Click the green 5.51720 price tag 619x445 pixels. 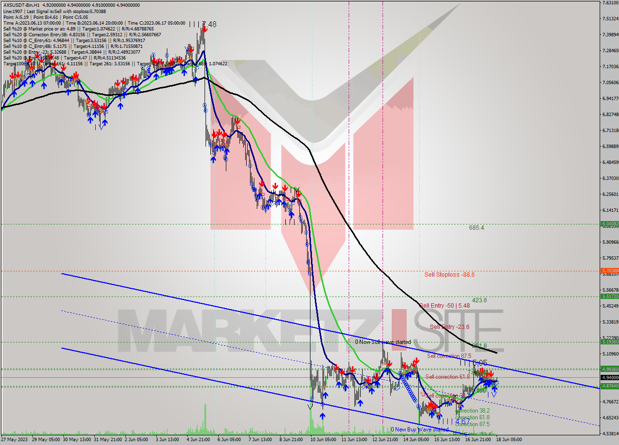tap(609, 296)
